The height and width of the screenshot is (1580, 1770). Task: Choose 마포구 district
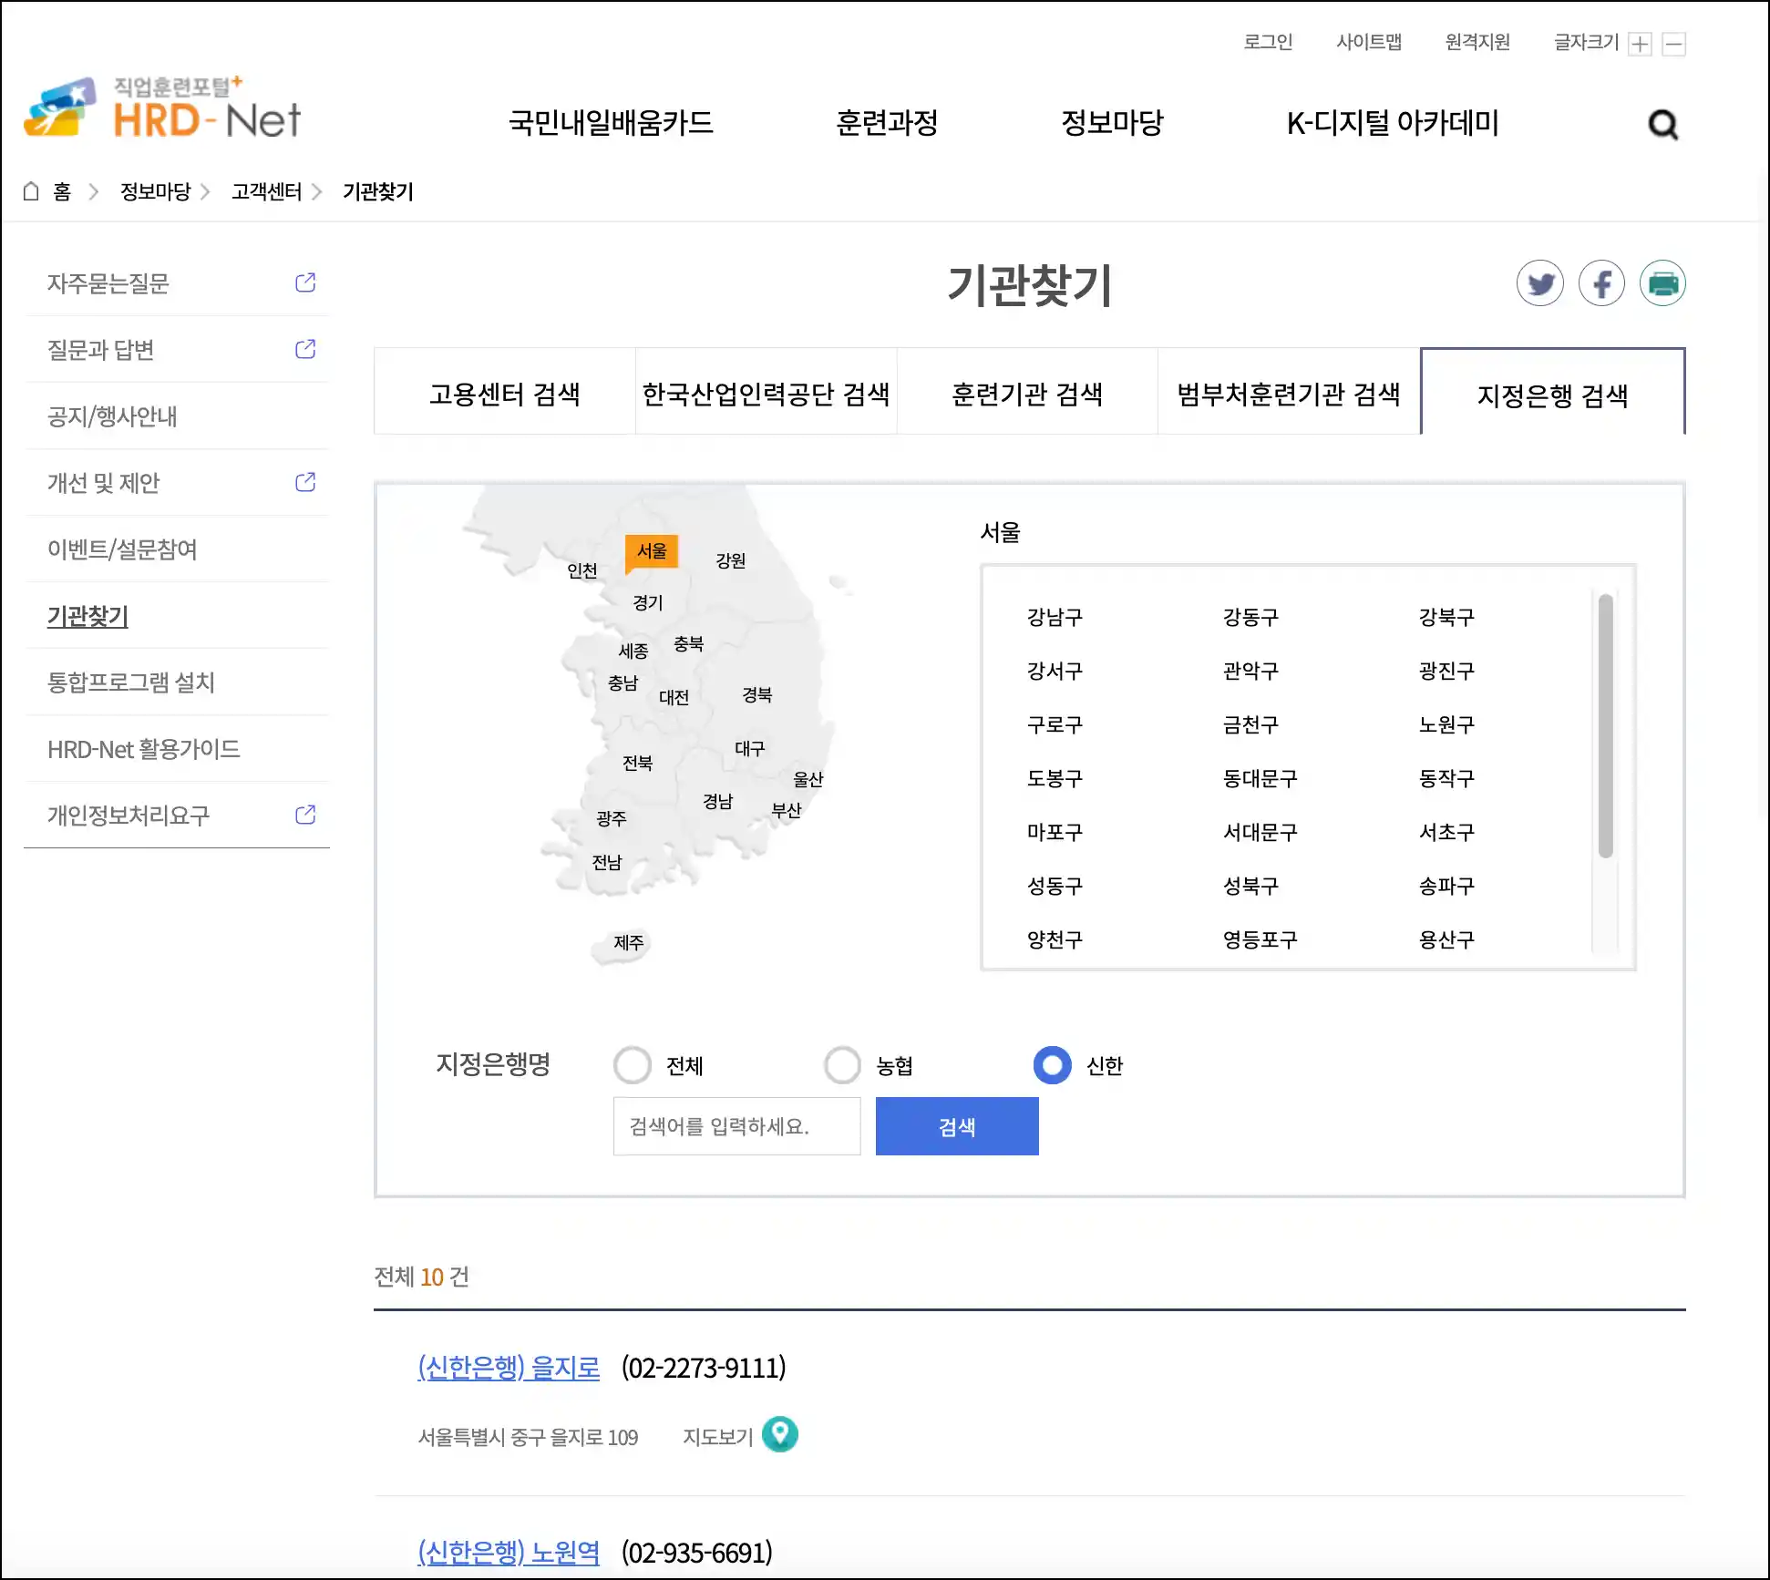coord(1055,832)
